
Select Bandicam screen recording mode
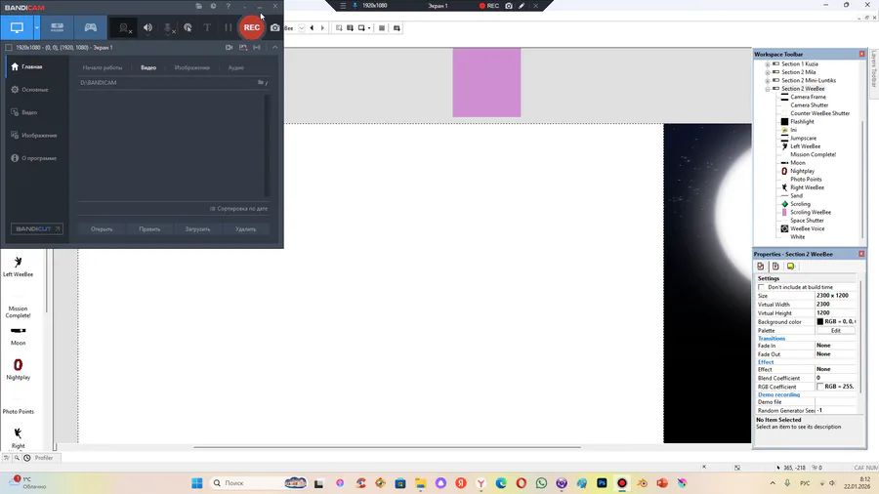pos(17,27)
